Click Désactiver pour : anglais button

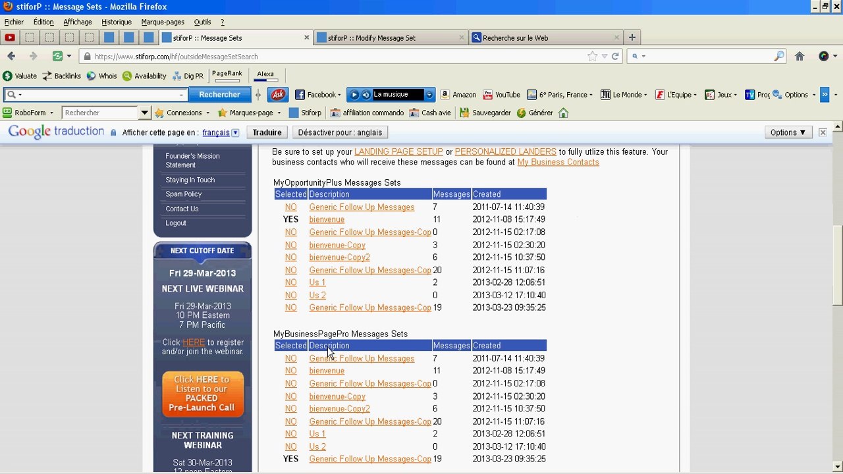click(340, 132)
